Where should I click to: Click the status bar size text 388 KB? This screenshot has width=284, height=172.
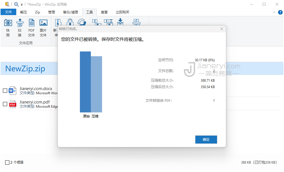click(x=246, y=162)
